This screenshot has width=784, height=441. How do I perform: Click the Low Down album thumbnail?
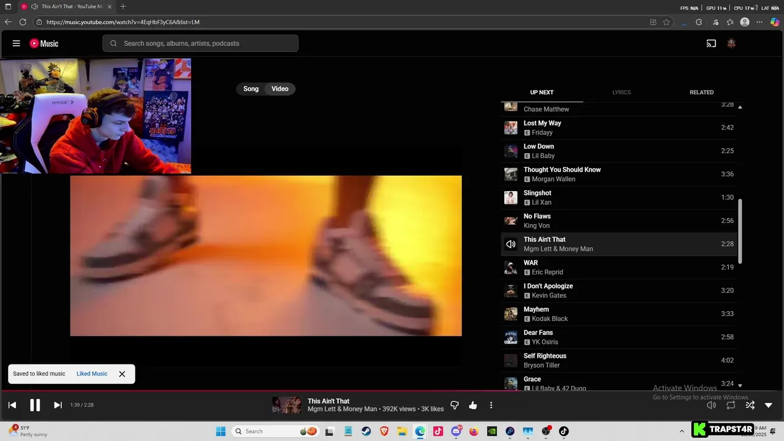click(511, 151)
